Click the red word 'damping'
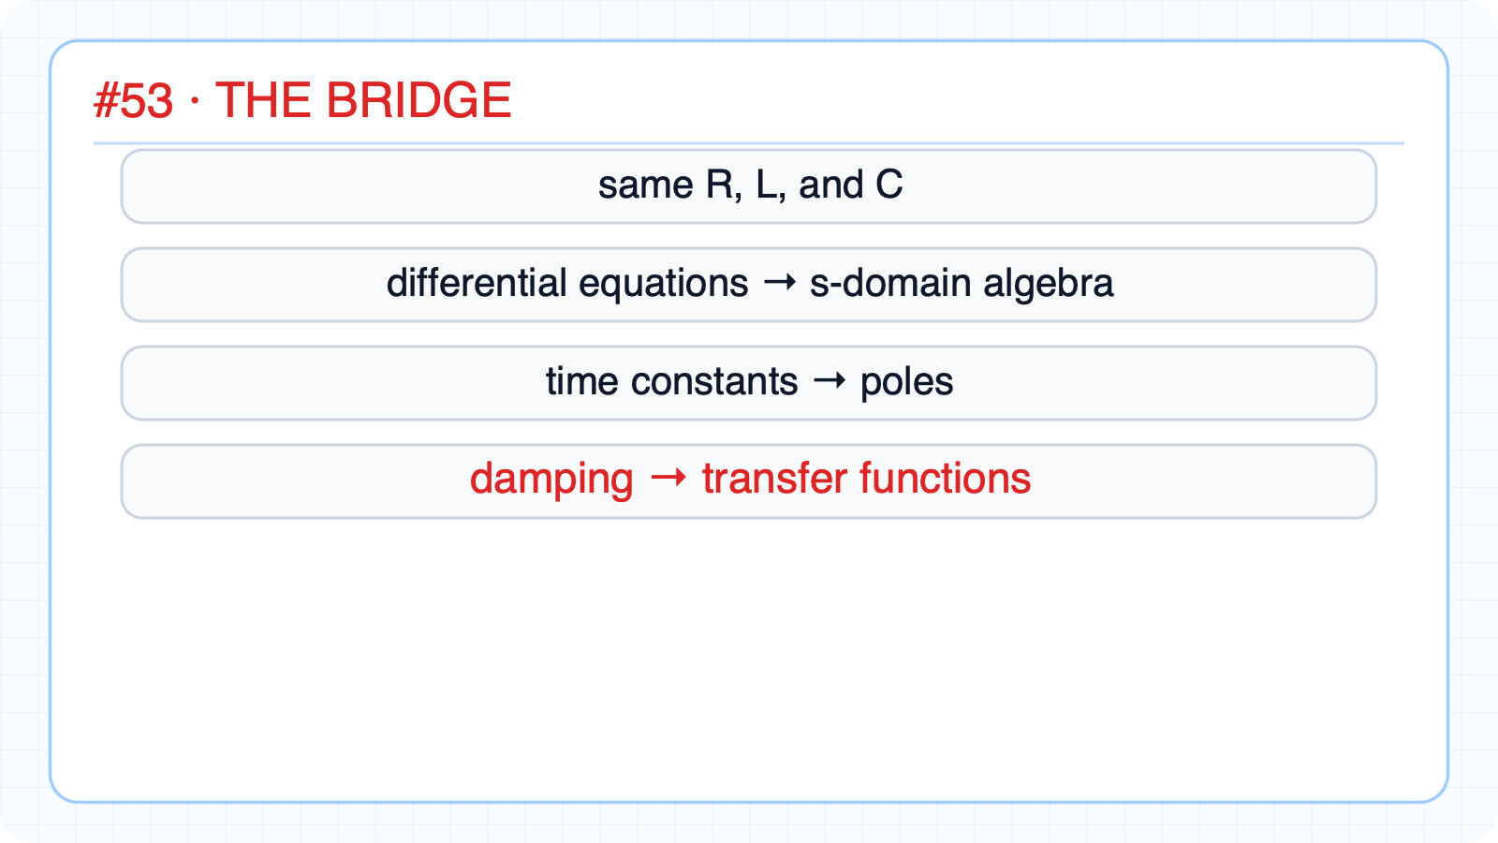The image size is (1498, 843). tap(551, 481)
